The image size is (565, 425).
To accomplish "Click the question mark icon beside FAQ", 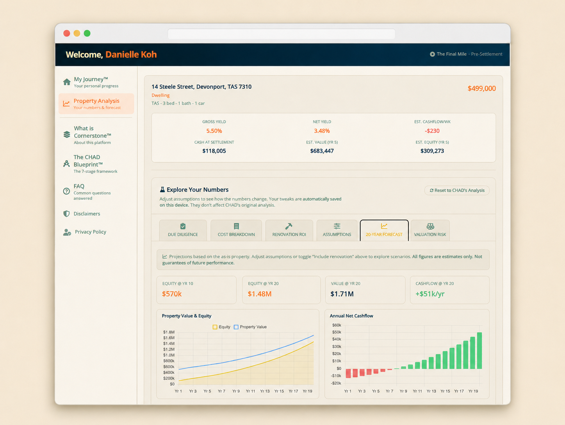I will click(66, 191).
